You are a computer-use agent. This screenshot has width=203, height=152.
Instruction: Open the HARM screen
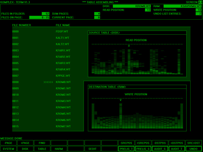(59, 149)
